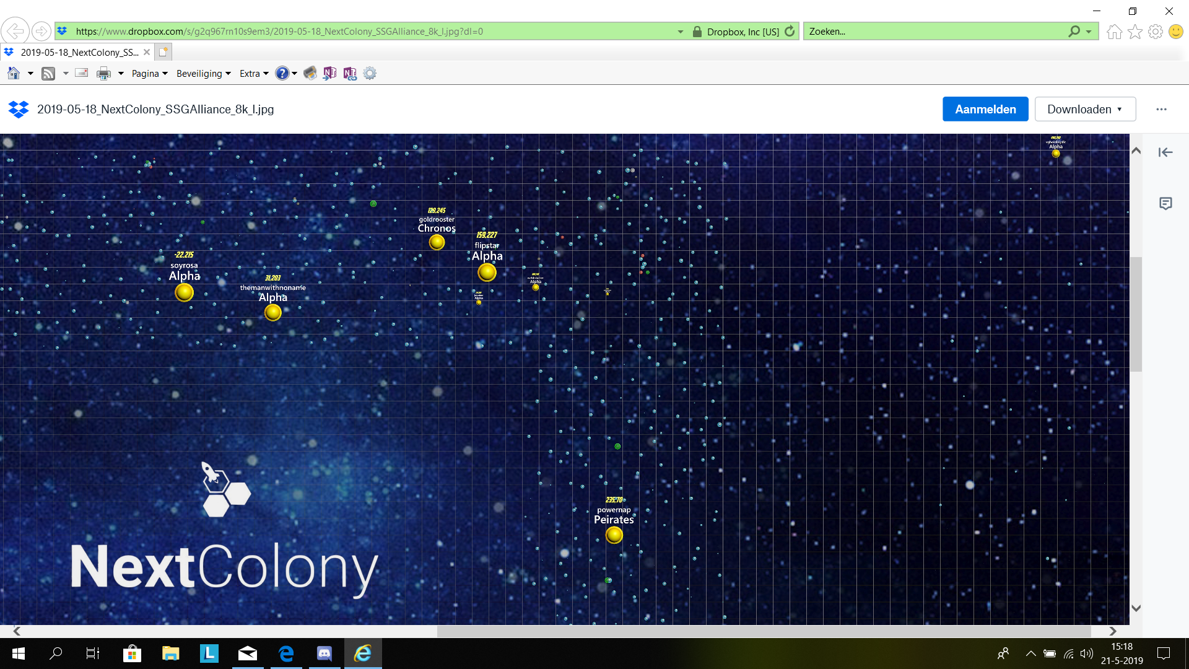This screenshot has height=669, width=1189.
Task: Open Mail app on taskbar
Action: (248, 654)
